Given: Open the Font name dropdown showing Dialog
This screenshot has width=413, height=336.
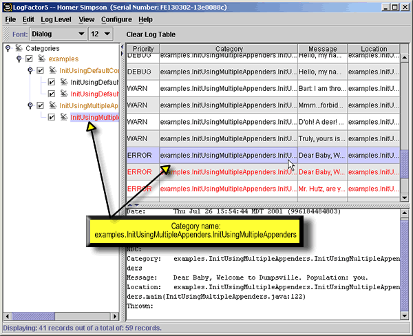Looking at the screenshot, I should [58, 34].
